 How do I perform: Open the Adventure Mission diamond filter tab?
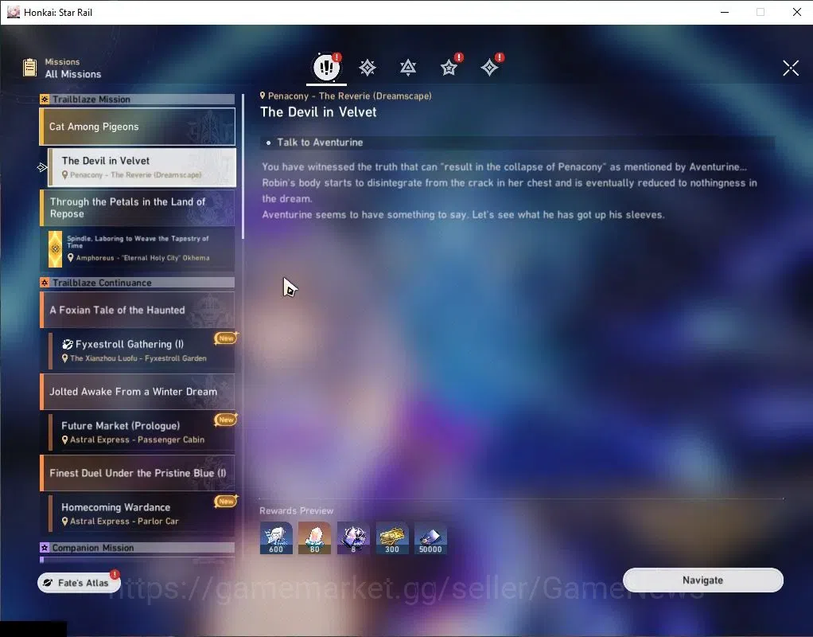point(489,68)
